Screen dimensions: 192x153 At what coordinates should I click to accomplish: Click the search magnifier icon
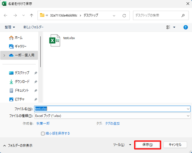coord(183,15)
